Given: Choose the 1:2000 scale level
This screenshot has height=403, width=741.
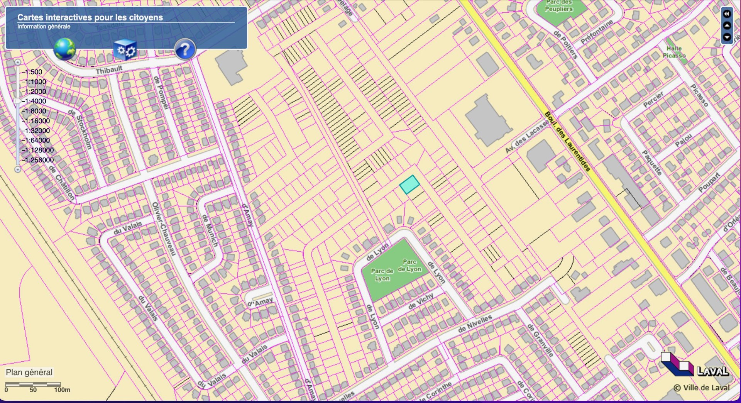Looking at the screenshot, I should coord(34,91).
